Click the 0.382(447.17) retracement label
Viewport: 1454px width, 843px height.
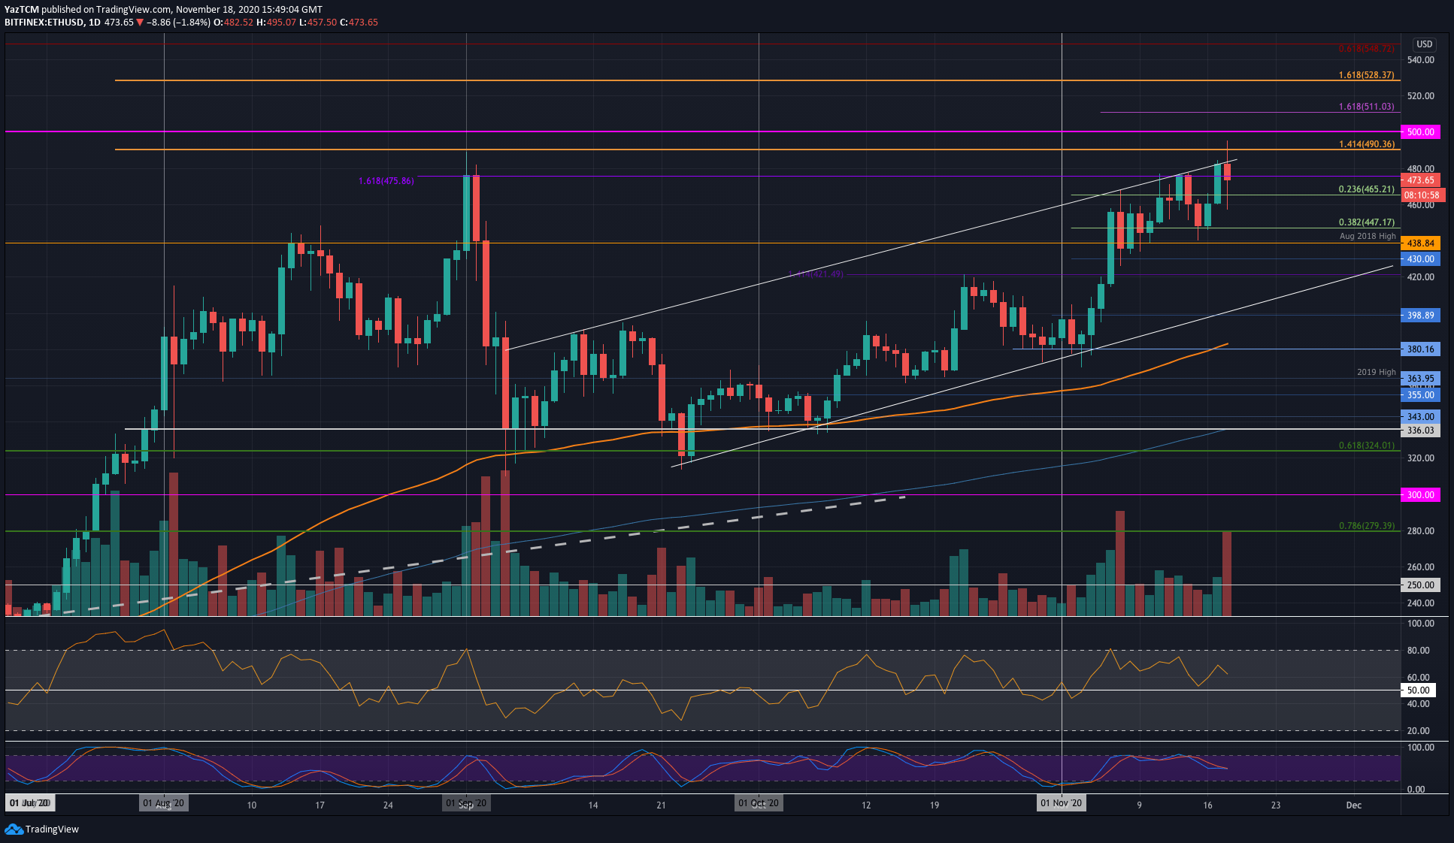coord(1366,222)
